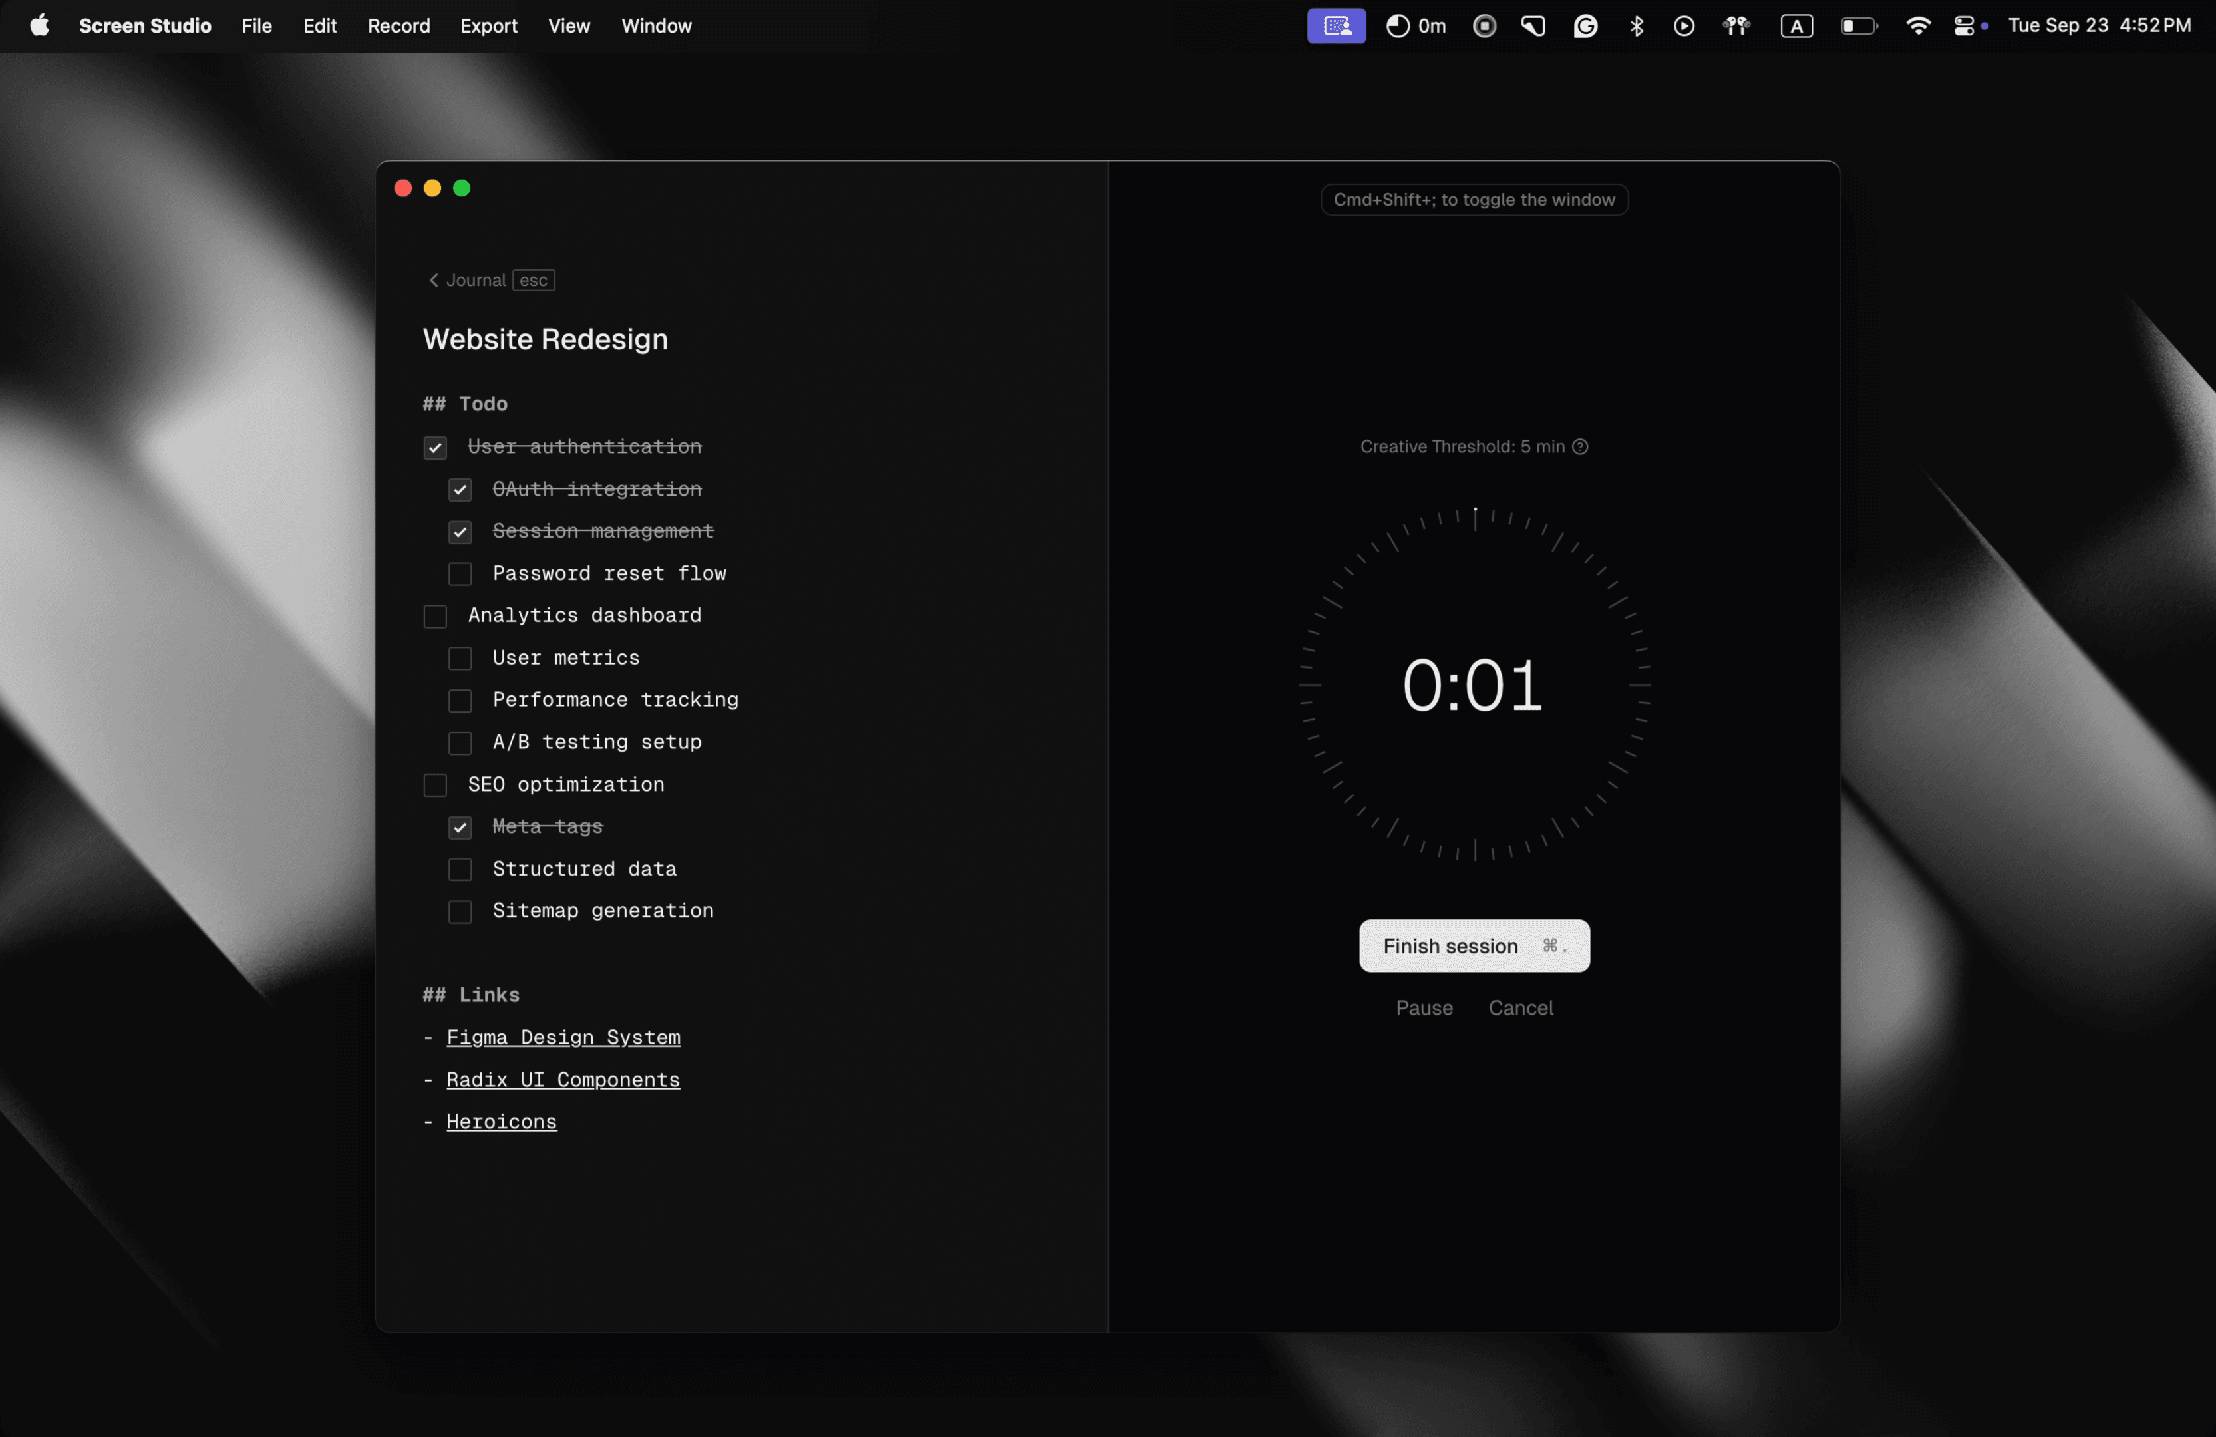Viewport: 2216px width, 1437px height.
Task: Open the timer status icon showing 0m
Action: [x=1415, y=26]
